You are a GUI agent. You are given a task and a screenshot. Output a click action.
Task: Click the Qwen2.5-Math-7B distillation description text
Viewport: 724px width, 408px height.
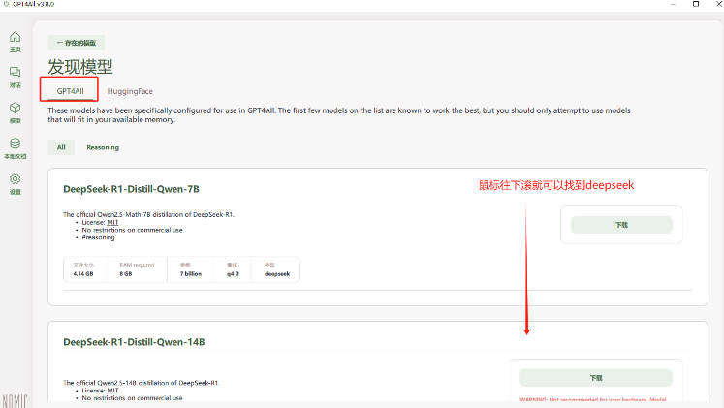point(148,214)
